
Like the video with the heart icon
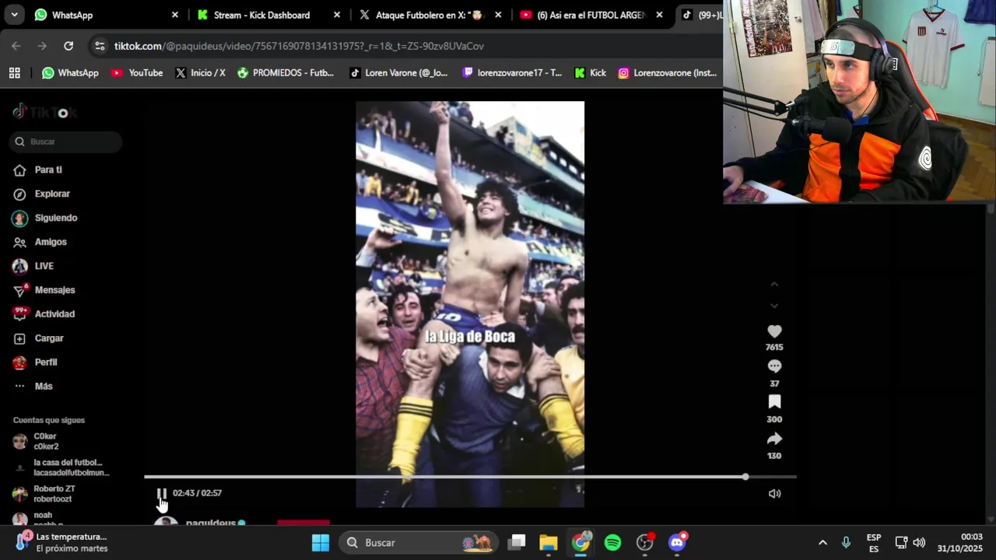click(774, 331)
